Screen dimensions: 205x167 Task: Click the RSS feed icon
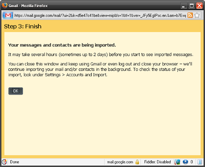190,15
